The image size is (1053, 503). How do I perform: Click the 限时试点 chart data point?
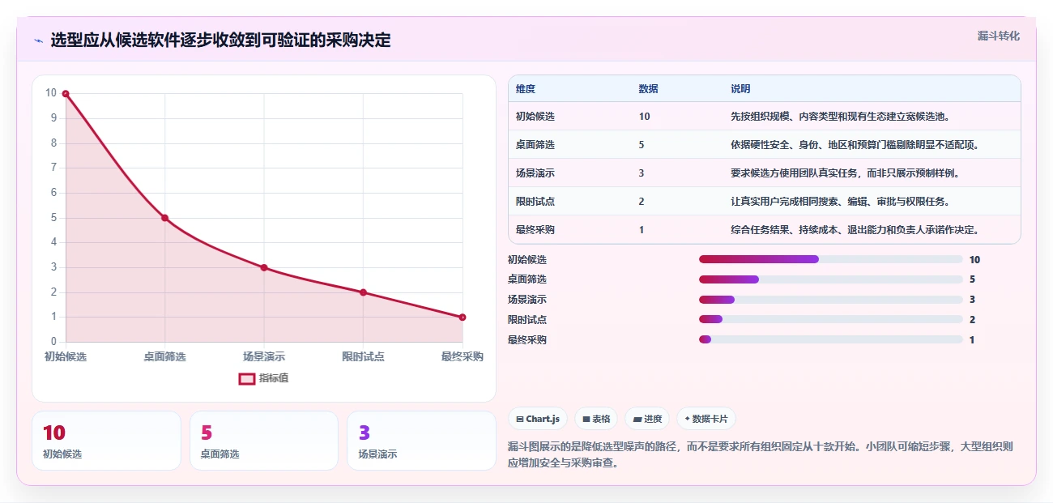363,292
